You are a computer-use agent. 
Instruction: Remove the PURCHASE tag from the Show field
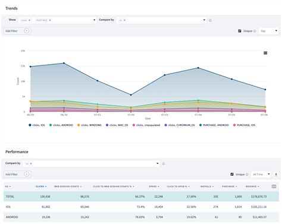click(x=50, y=20)
